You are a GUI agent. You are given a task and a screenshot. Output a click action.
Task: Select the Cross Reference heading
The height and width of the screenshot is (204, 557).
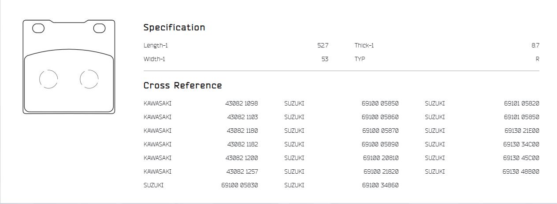pyautogui.click(x=182, y=85)
